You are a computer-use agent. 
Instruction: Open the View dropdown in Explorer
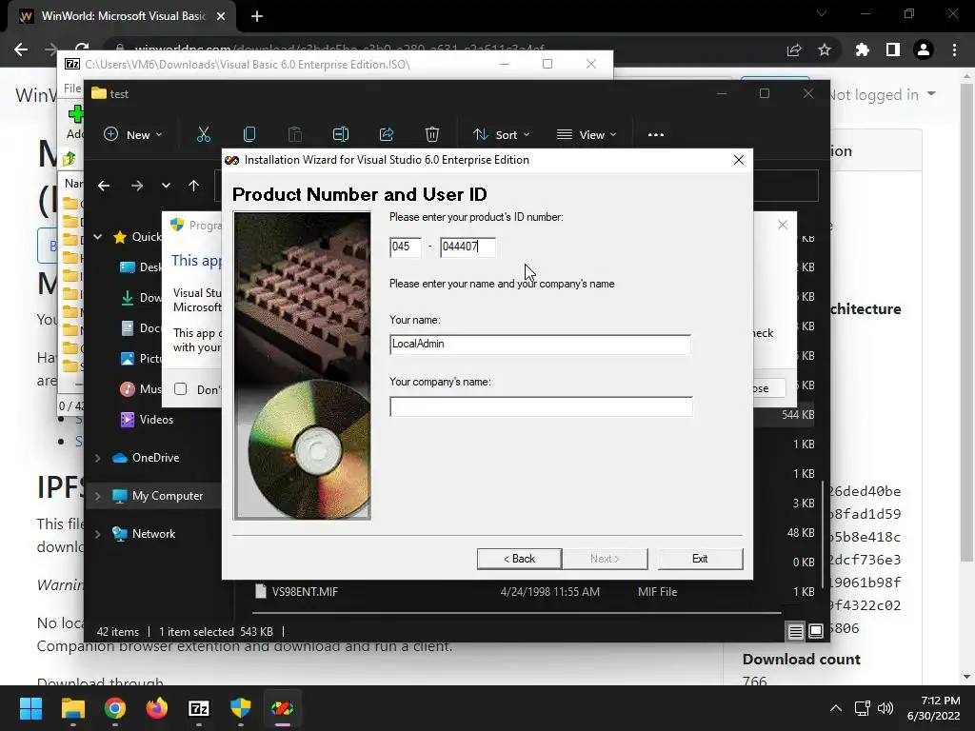[587, 135]
